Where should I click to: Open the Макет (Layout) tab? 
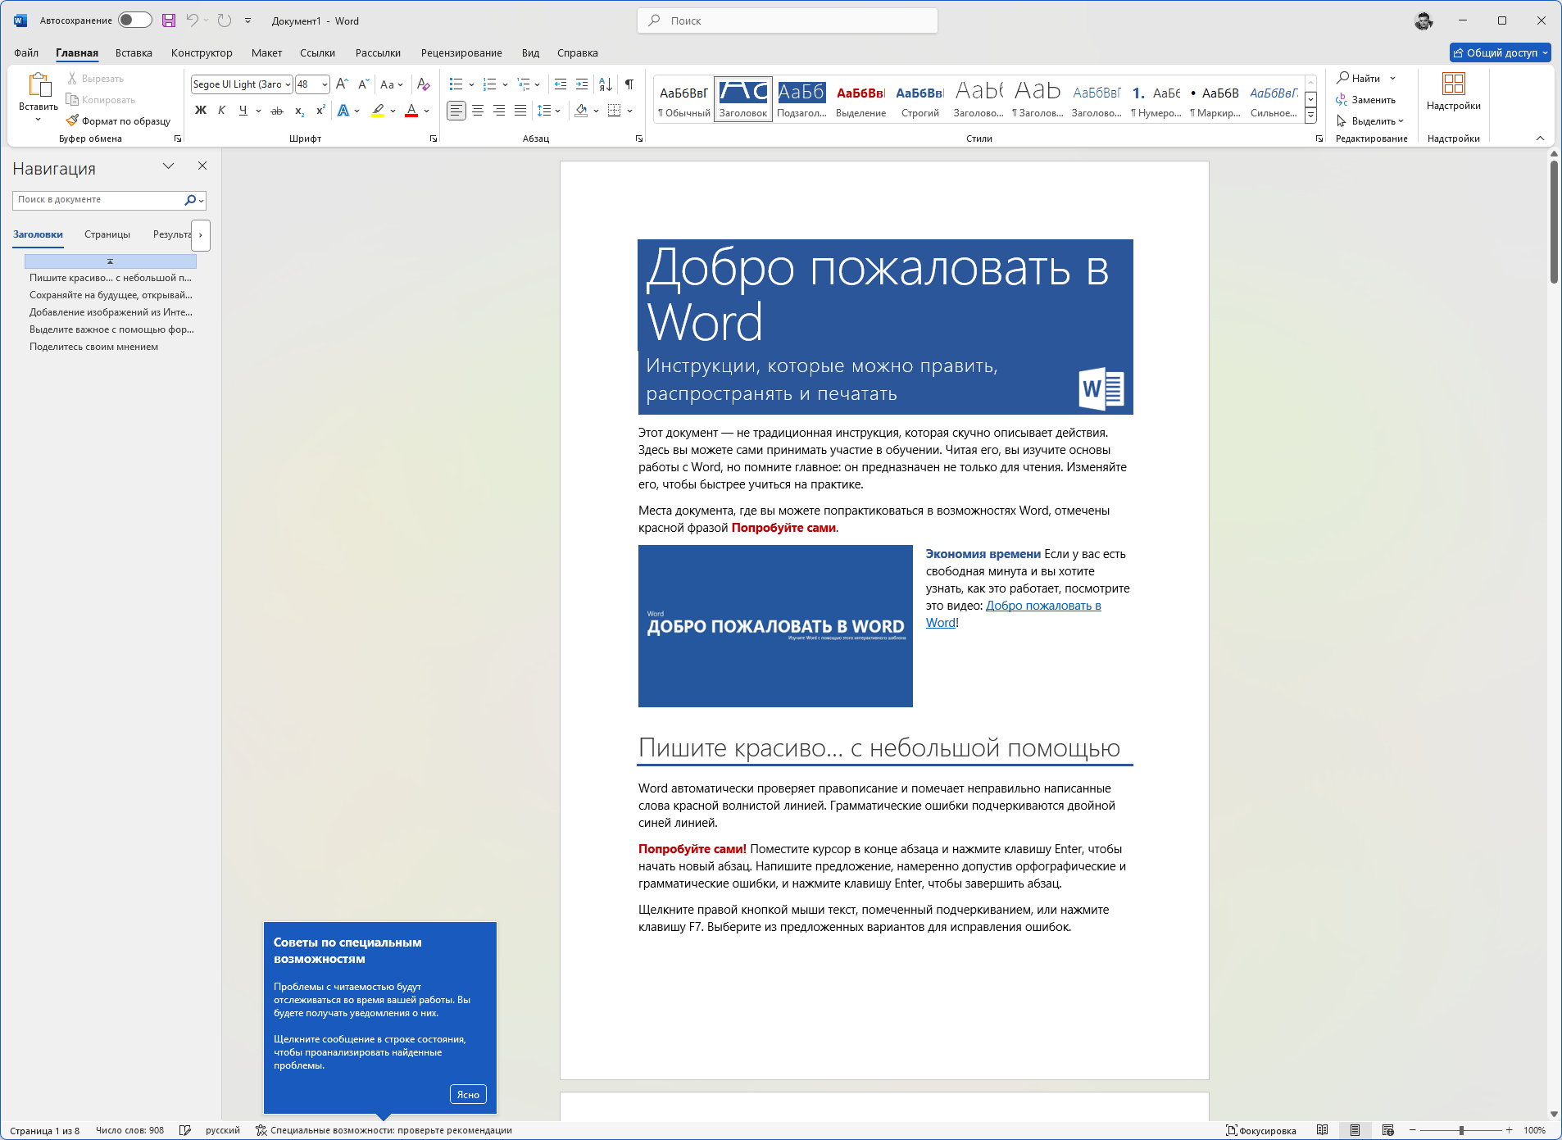click(266, 53)
